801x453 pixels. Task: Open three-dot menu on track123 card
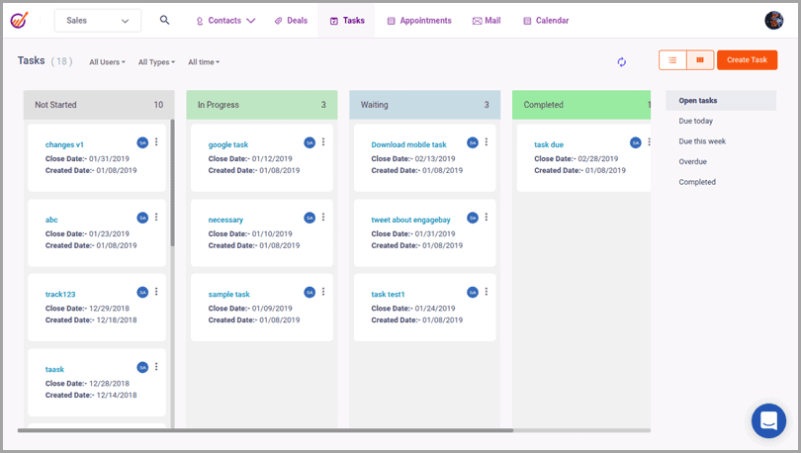pos(156,292)
